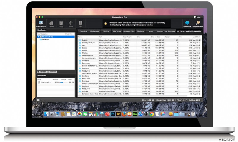This screenshot has width=238, height=142.
Task: Select All Folders and SubFolders List tab
Action: [x=189, y=31]
